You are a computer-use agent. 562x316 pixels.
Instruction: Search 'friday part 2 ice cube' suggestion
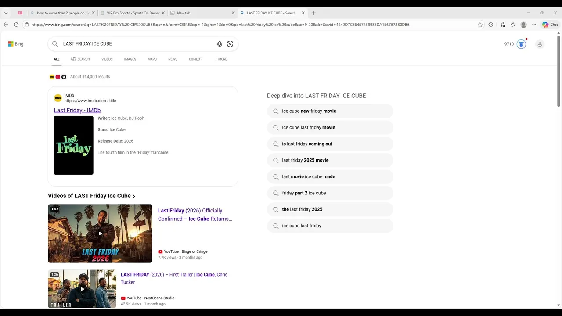coord(330,193)
